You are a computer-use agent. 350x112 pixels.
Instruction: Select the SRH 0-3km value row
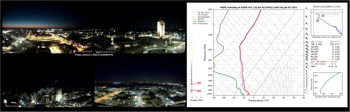(x=326, y=45)
